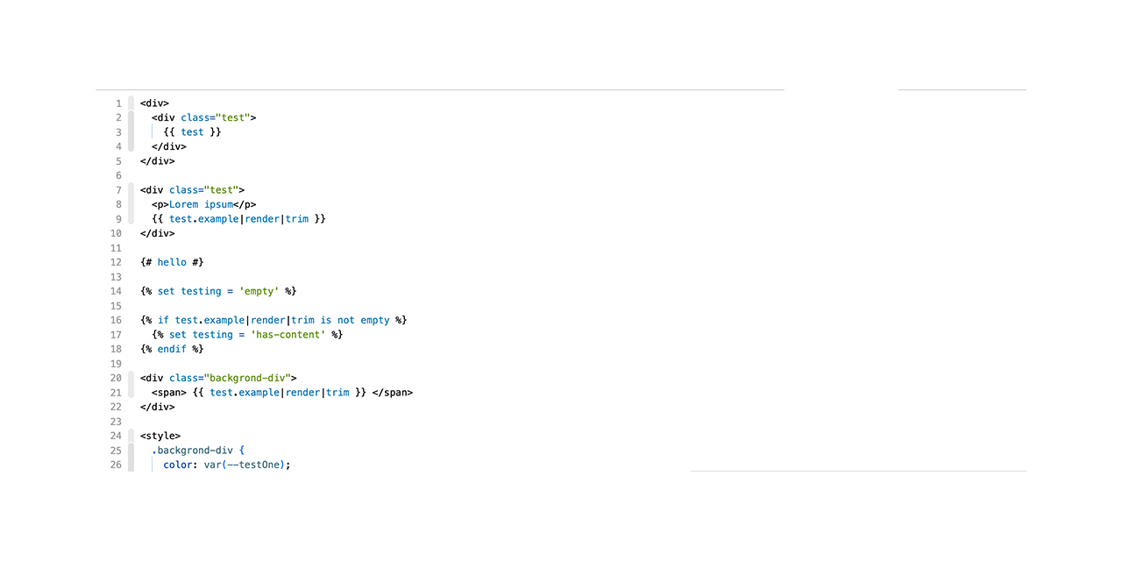Click the trim filter on line 9
The image size is (1122, 561).
pos(297,218)
